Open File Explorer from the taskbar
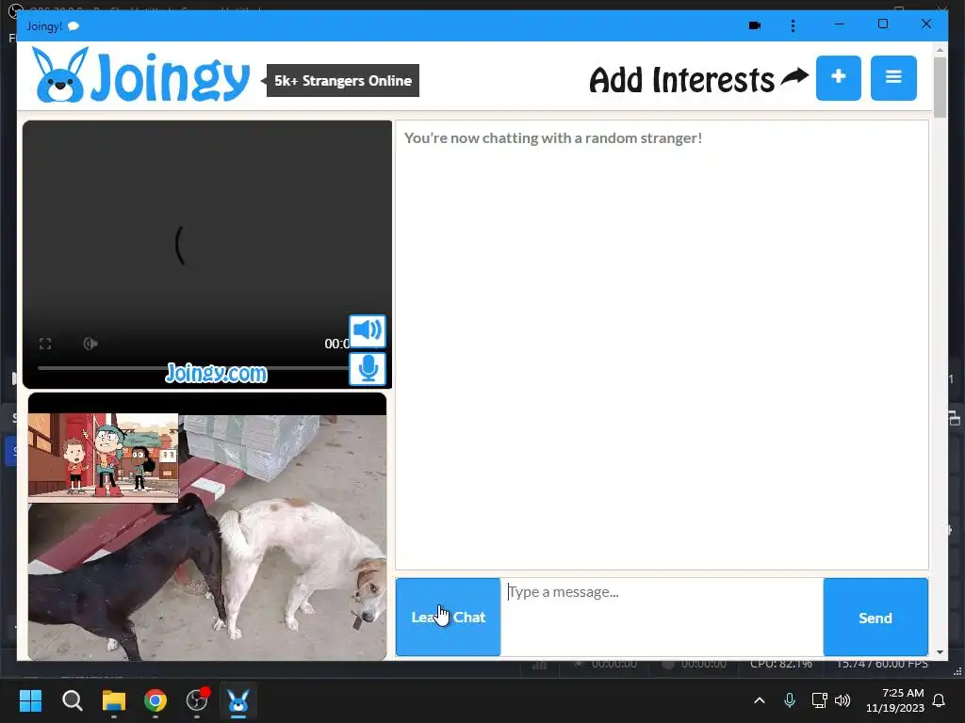The width and height of the screenshot is (965, 723). 114,700
